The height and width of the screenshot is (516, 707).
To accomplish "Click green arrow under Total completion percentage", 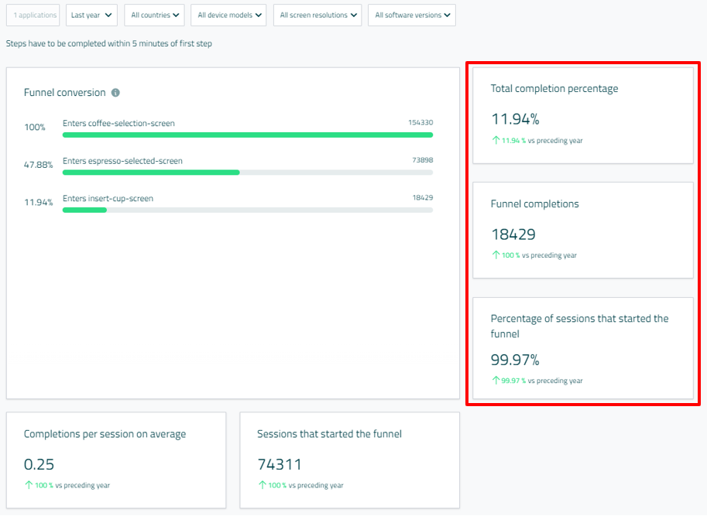I will coord(496,141).
